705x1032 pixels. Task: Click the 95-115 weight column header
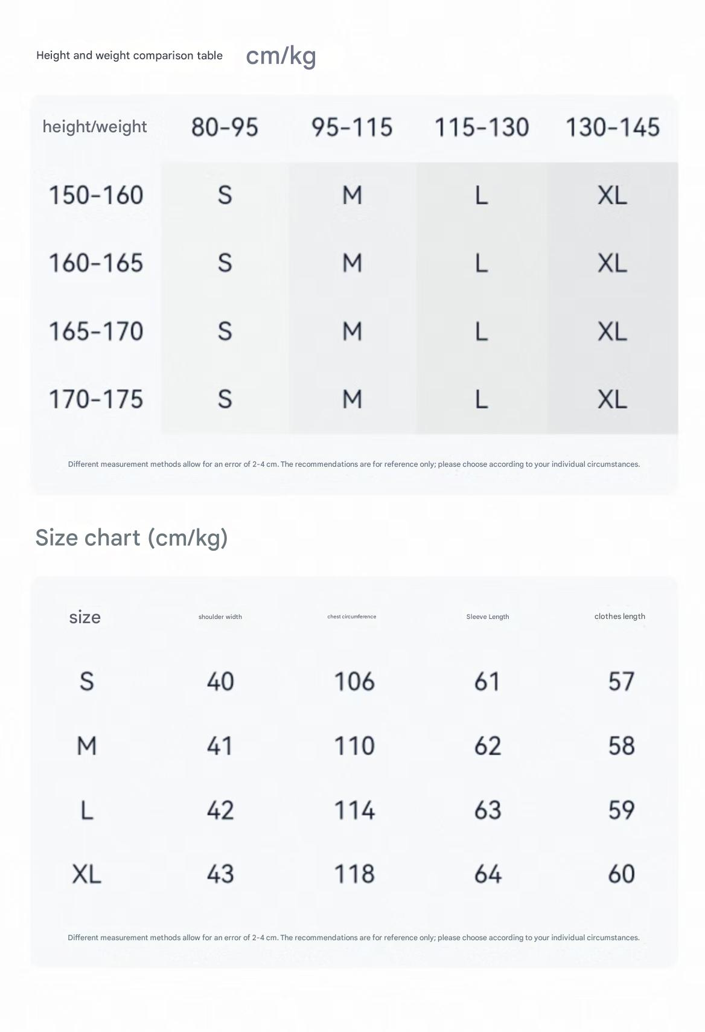click(x=352, y=127)
